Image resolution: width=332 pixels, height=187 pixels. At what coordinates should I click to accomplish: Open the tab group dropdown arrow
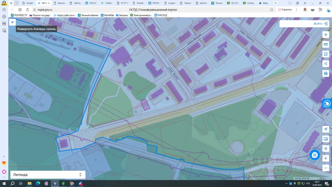tap(17, 3)
